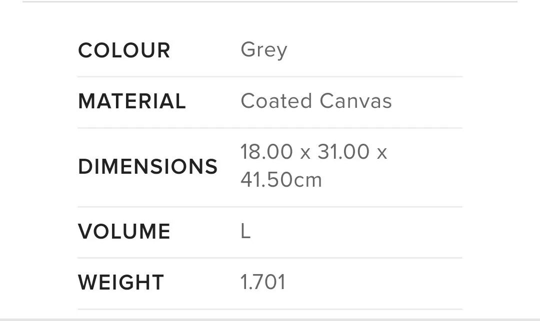
Task: Select the DIMENSIONS label
Action: 147,167
